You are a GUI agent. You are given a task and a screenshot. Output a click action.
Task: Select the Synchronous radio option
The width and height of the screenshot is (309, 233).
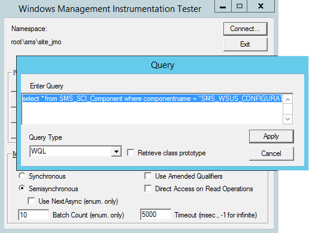tap(22, 176)
